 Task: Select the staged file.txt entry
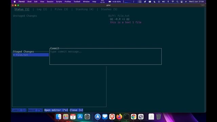tap(31, 55)
